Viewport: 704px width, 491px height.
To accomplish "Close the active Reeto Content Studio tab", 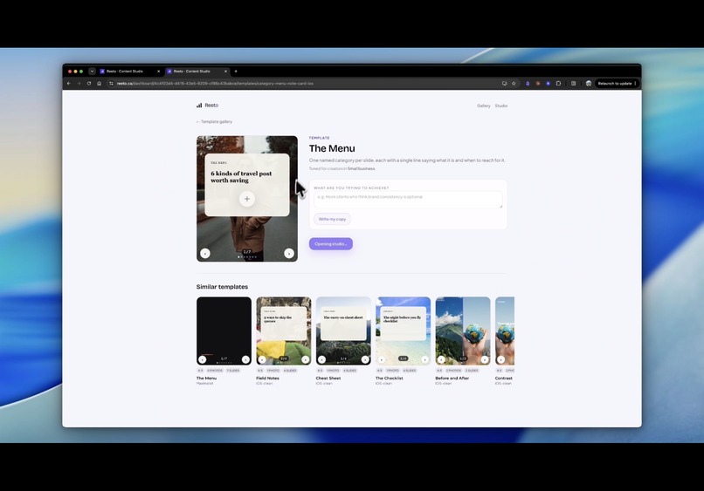I will point(225,72).
